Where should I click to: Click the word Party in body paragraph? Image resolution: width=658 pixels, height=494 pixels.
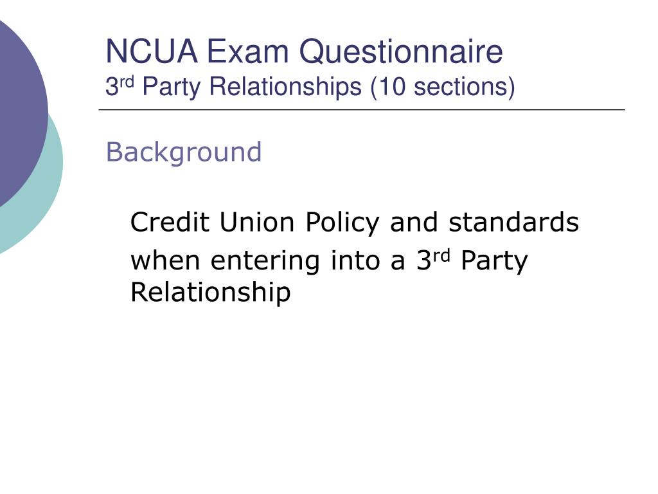point(494,261)
